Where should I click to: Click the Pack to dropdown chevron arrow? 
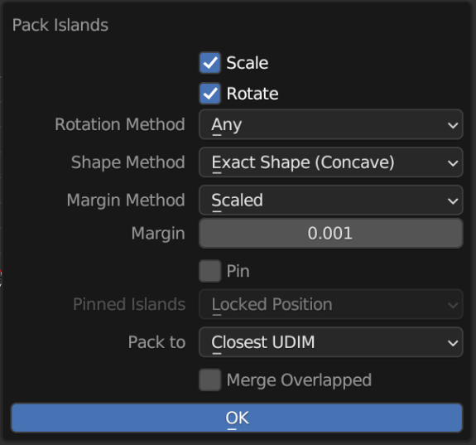pos(453,342)
